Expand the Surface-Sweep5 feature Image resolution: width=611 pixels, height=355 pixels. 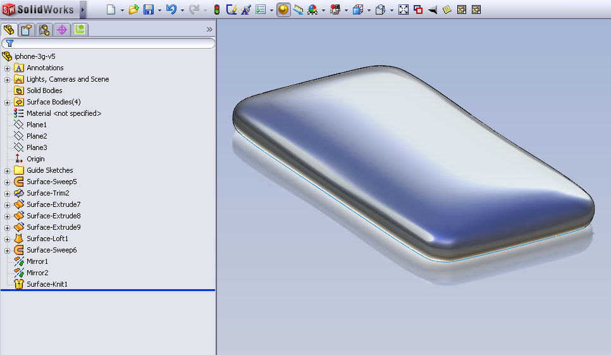pyautogui.click(x=7, y=182)
